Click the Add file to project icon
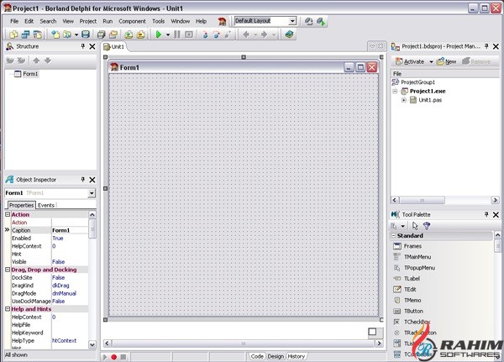504x362 pixels. point(129,34)
